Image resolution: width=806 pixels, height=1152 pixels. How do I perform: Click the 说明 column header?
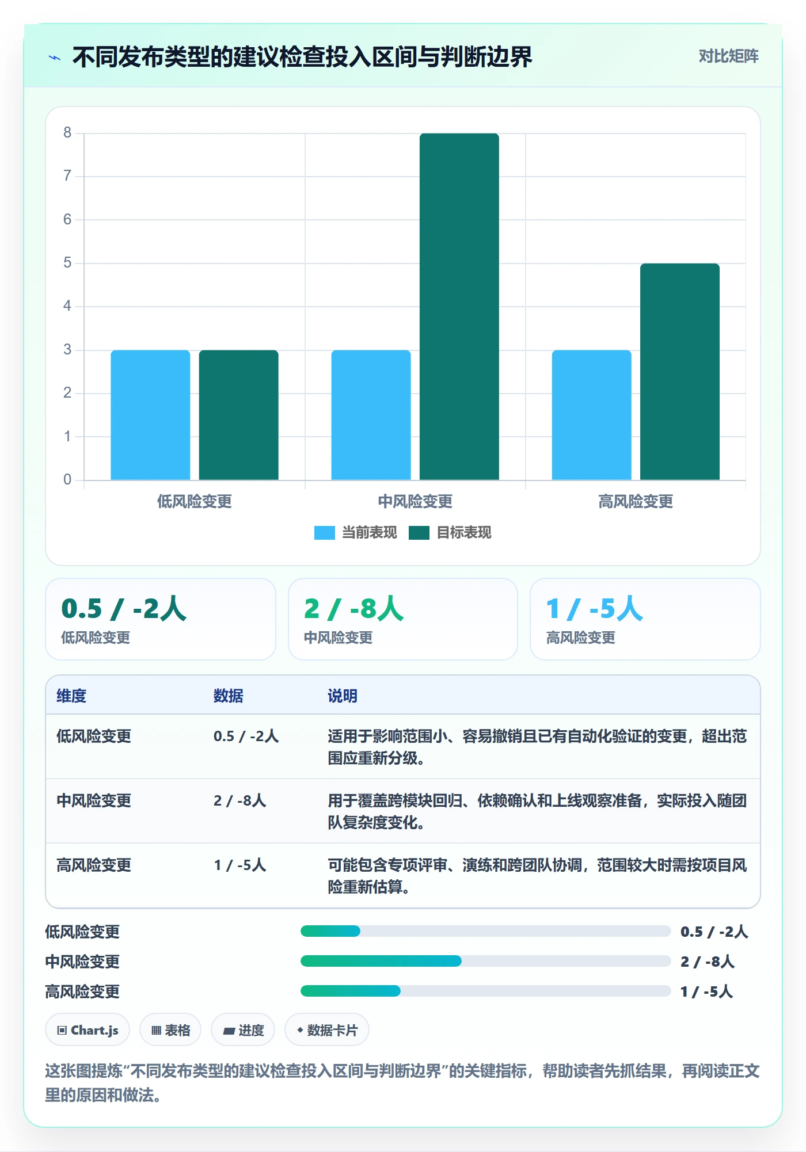click(343, 696)
